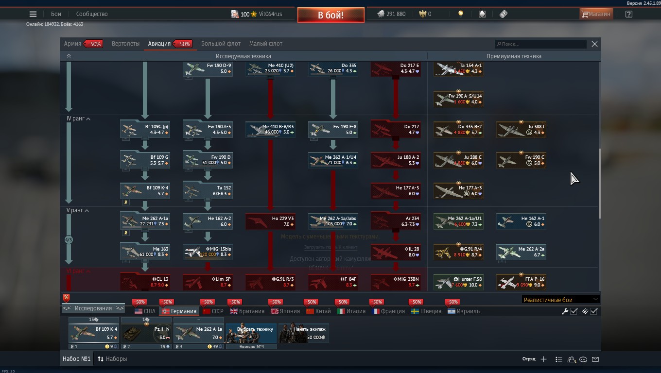
Task: Click the light bulb hints icon
Action: tap(461, 14)
